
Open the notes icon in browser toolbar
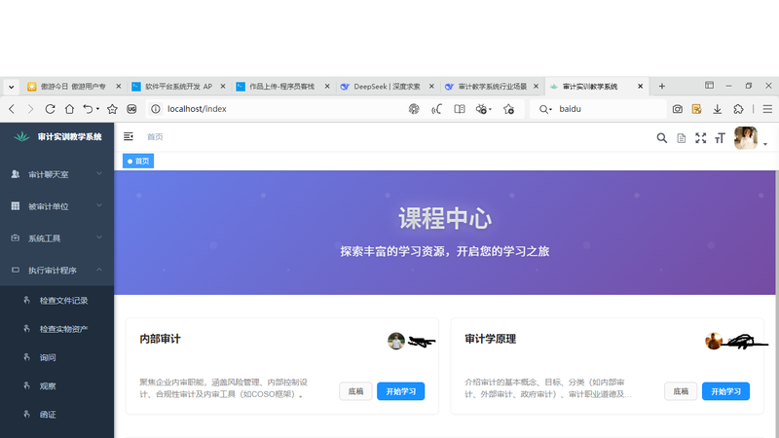(x=696, y=109)
